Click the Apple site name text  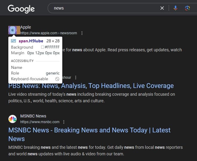pos(26,27)
